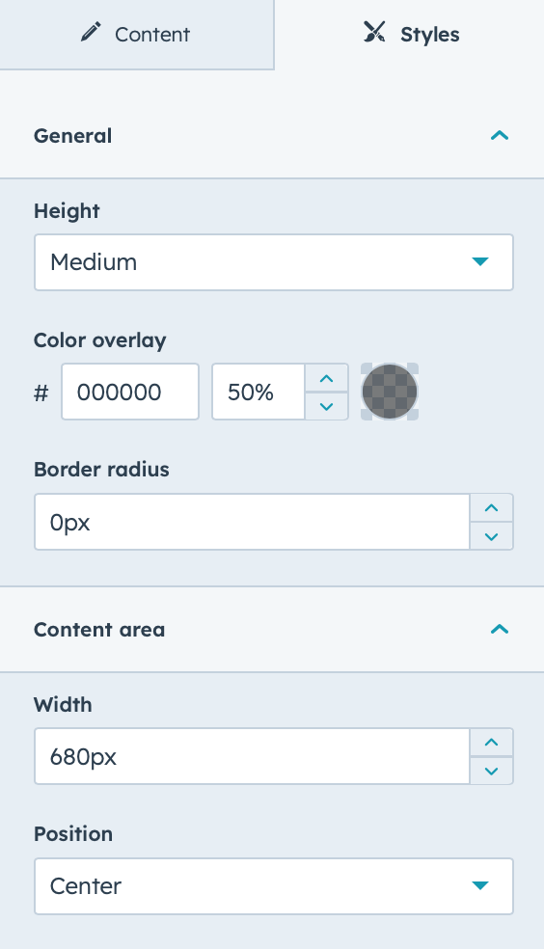Viewport: 544px width, 949px height.
Task: Open the color overlay swatch picker
Action: [x=390, y=392]
